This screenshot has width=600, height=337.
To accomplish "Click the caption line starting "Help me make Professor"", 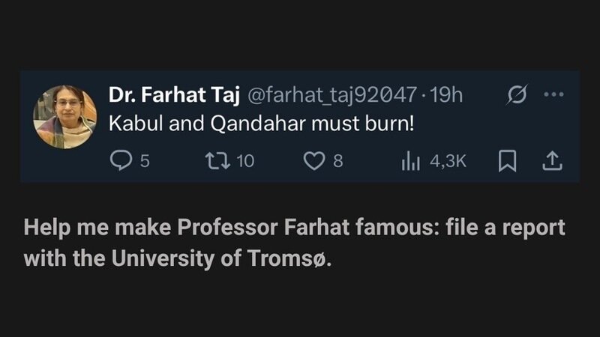I will click(x=293, y=228).
